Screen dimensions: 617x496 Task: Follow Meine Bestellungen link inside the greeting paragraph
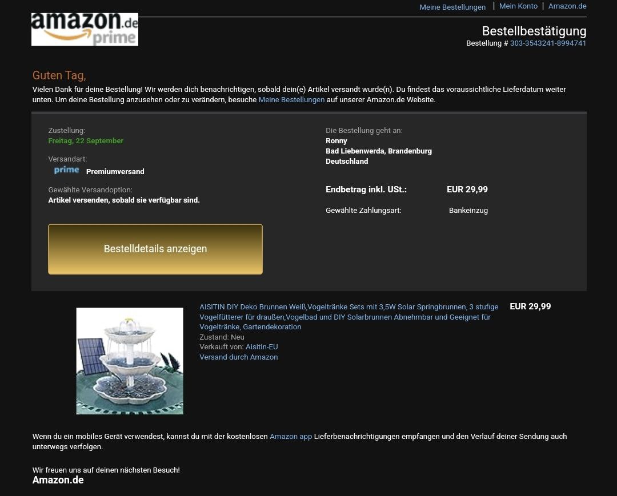(x=291, y=100)
